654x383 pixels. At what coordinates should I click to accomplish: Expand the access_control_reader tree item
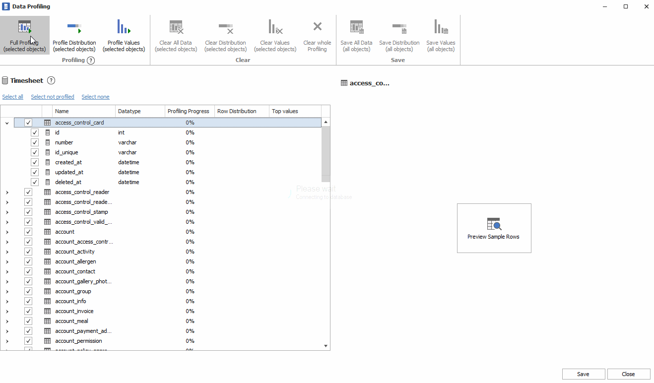pyautogui.click(x=7, y=192)
